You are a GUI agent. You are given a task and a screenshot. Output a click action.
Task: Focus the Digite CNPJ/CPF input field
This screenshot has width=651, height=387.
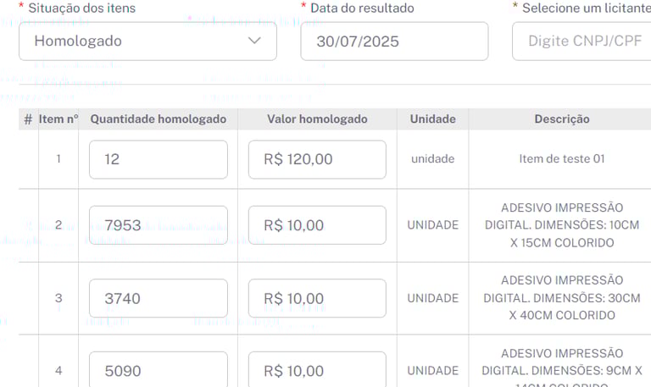click(581, 41)
